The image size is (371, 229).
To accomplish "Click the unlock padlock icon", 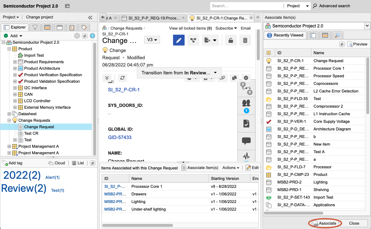I will tap(231, 40).
